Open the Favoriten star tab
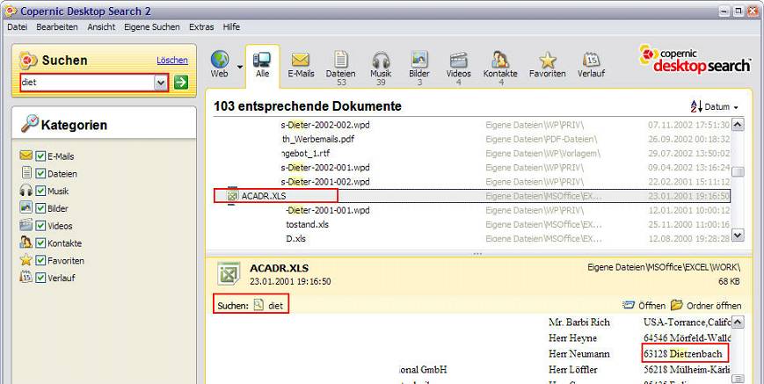This screenshot has height=384, width=764. (x=548, y=65)
